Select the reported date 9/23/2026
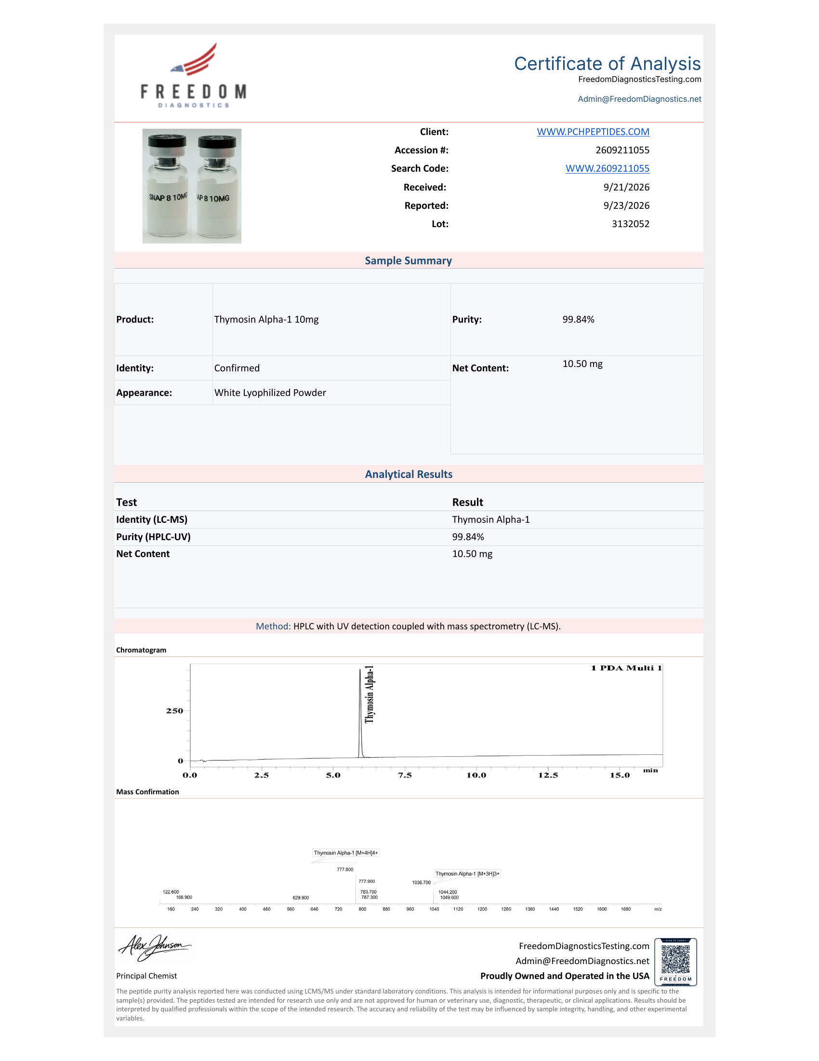Screen dimensions: 819x1061 point(626,205)
